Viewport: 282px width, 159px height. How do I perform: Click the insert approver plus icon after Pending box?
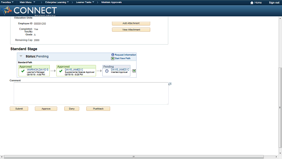(134, 71)
